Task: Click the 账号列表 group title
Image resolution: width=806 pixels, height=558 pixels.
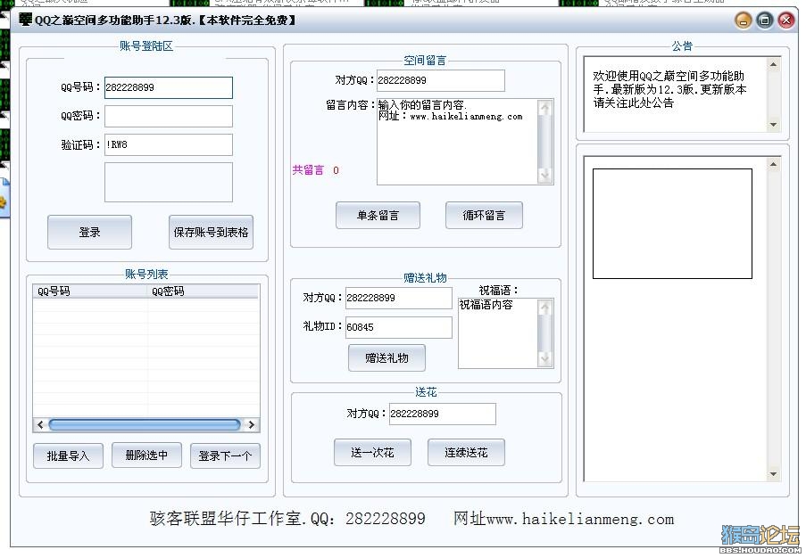Action: 146,275
